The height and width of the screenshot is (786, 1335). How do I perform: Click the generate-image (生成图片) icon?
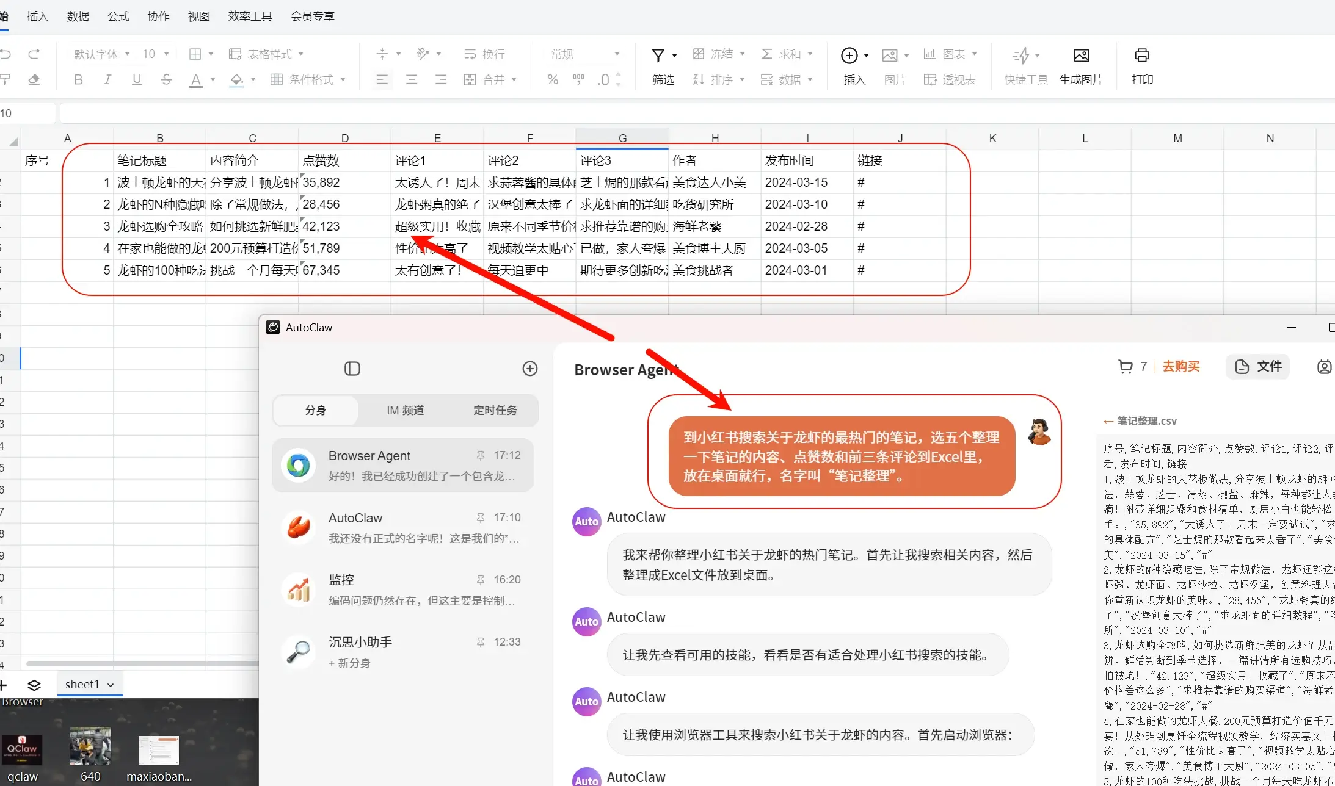click(1081, 56)
